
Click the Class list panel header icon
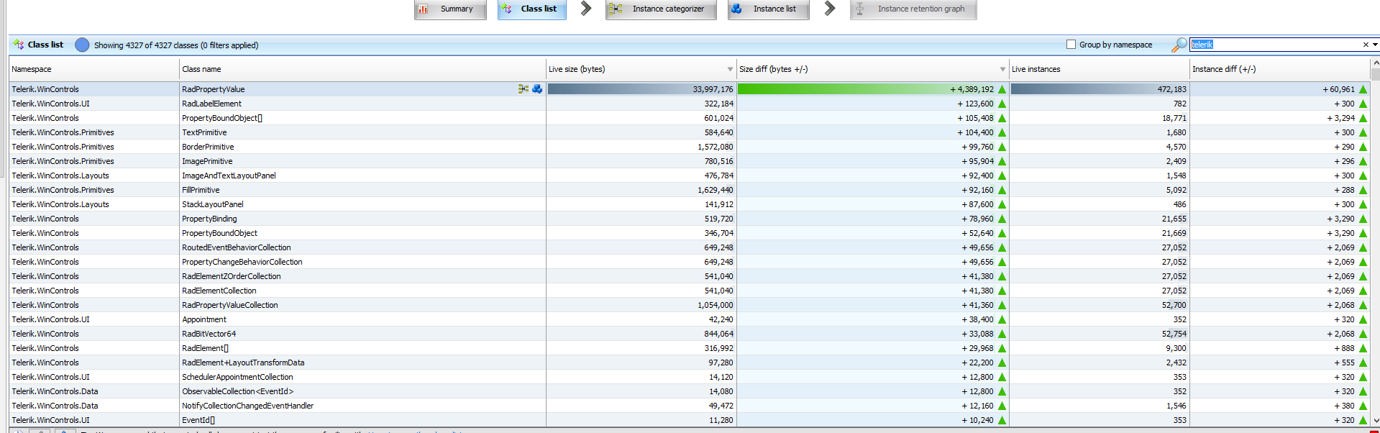click(x=19, y=45)
